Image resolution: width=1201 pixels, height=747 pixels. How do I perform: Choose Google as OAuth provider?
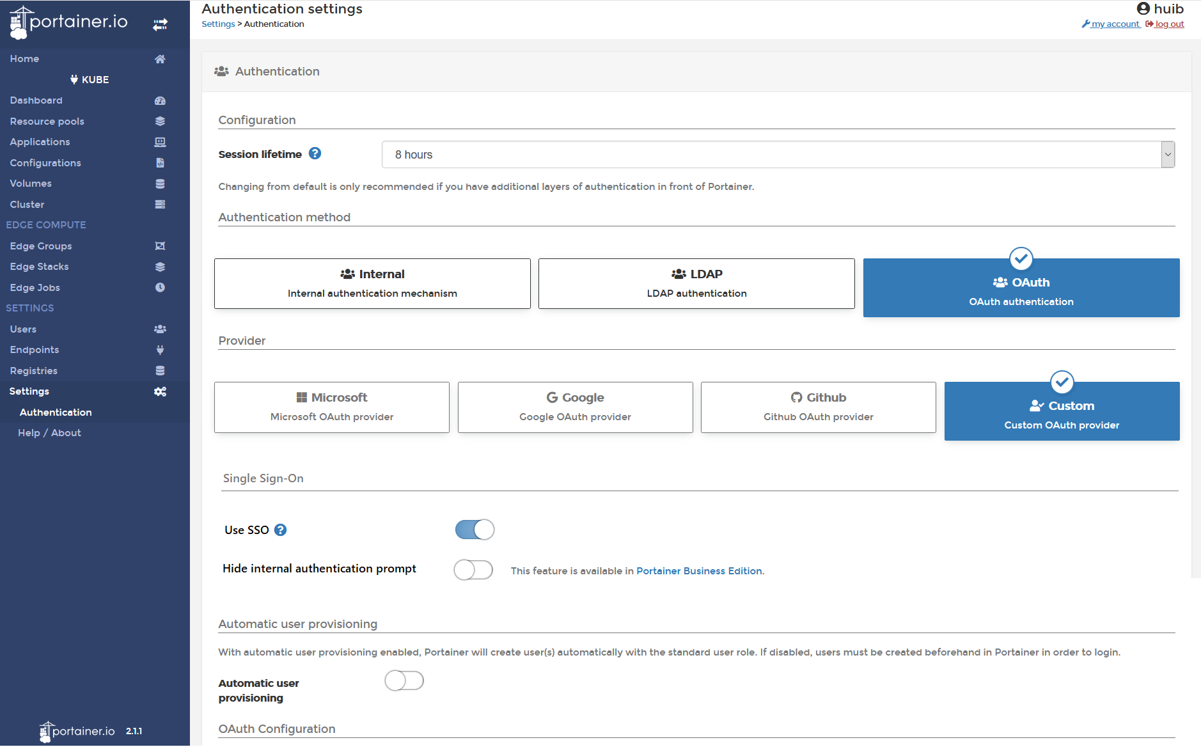tap(574, 407)
